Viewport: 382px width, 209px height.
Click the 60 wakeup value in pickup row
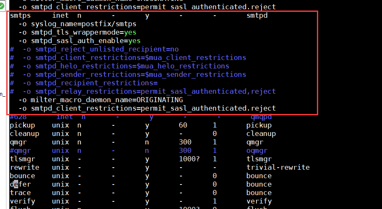[183, 125]
